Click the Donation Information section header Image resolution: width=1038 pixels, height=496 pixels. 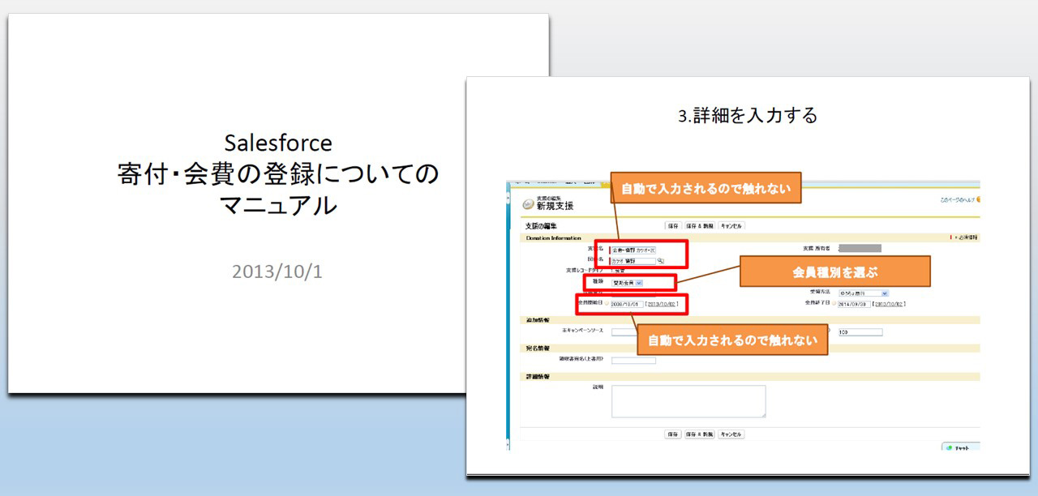pyautogui.click(x=749, y=237)
